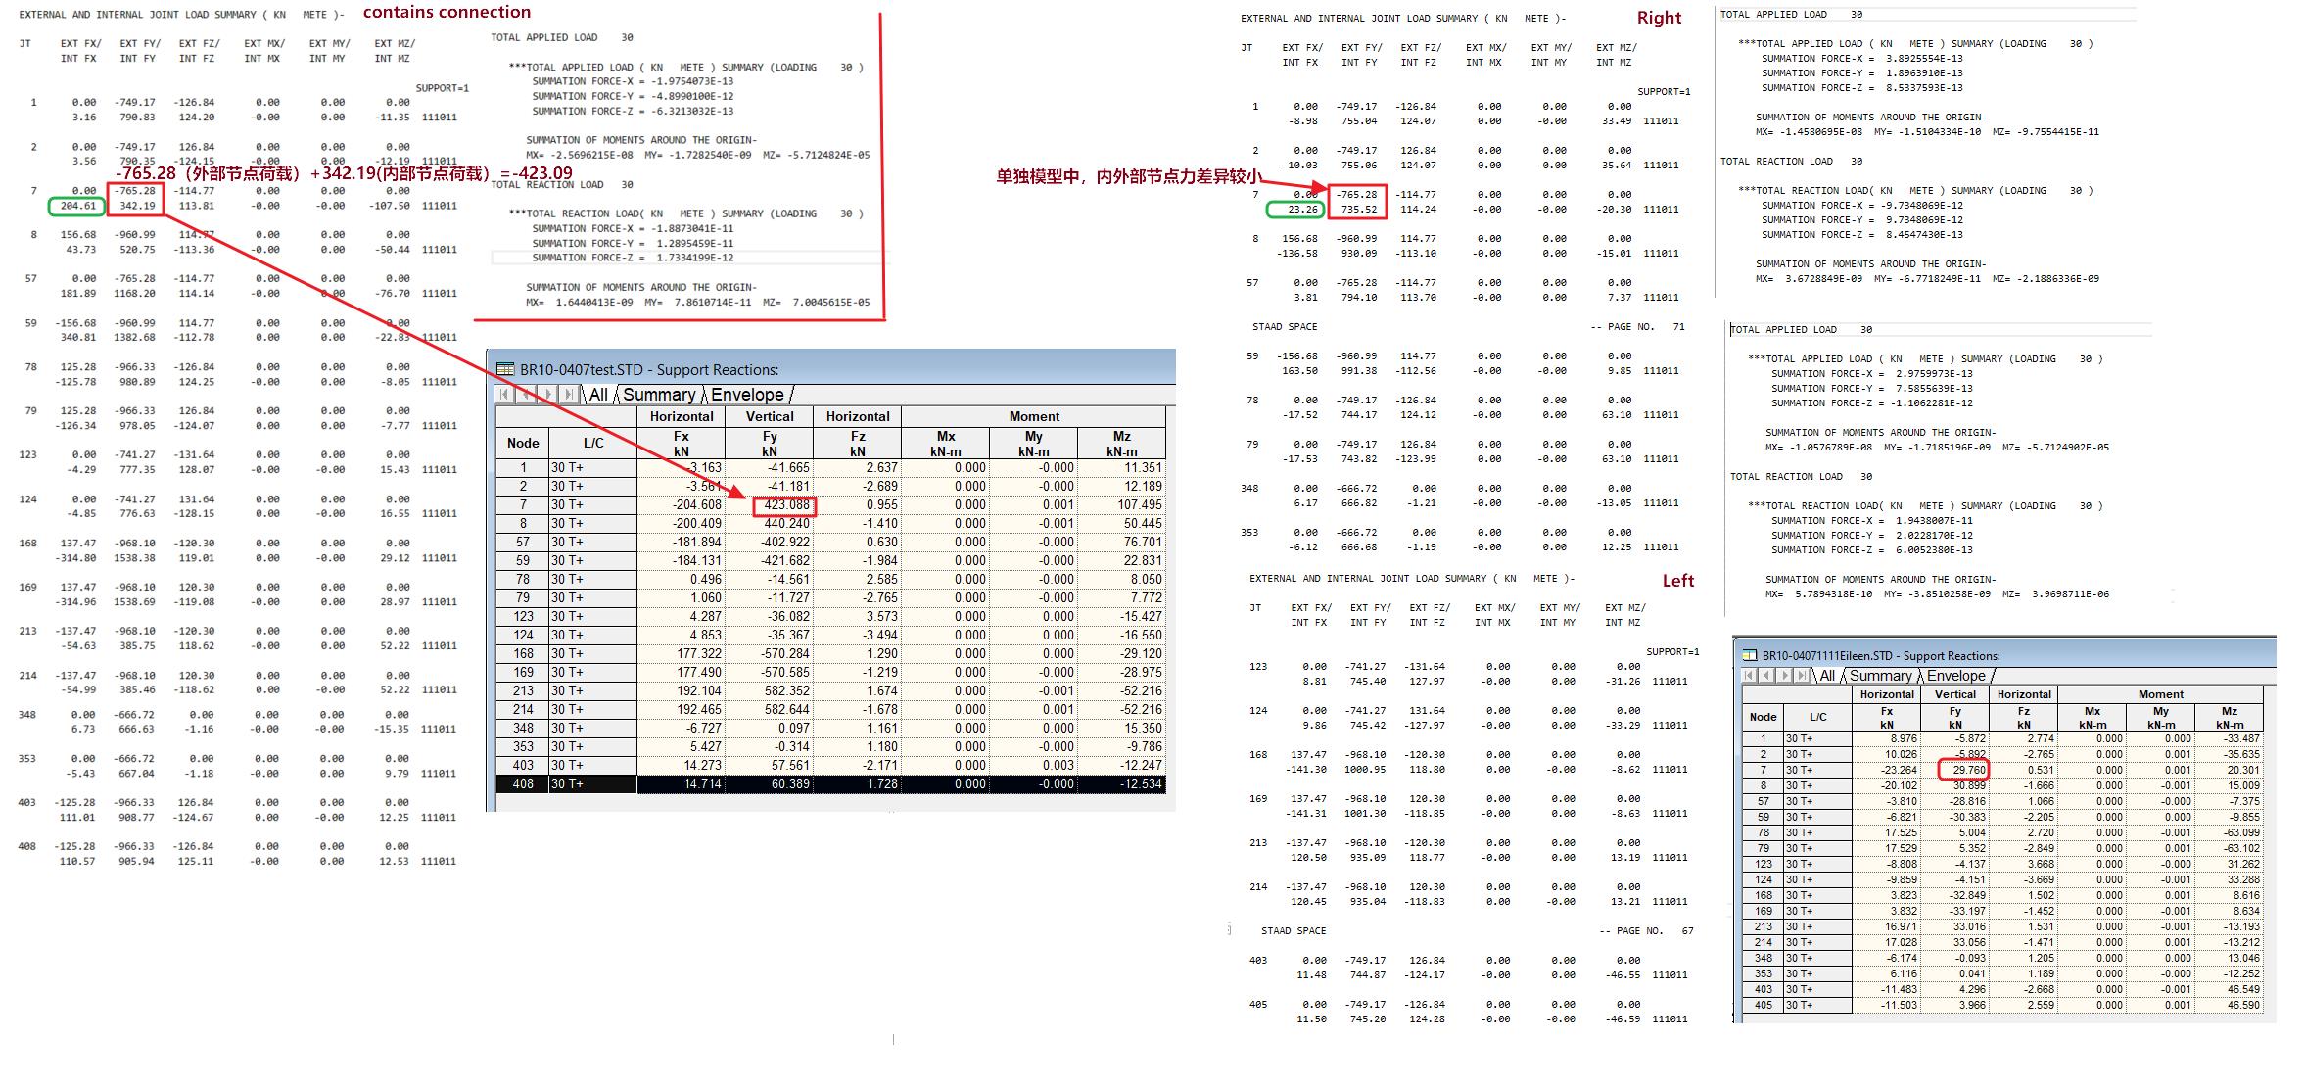Switch to Summary tab in BR10-0407test window
The height and width of the screenshot is (1089, 2305).
(659, 395)
